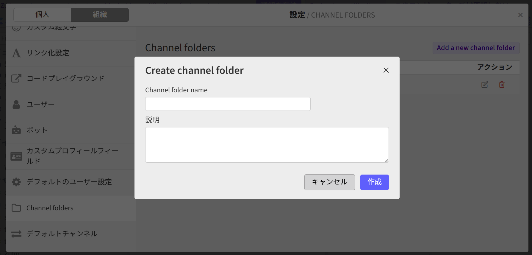Click the edit pencil icon in actions column
Image resolution: width=532 pixels, height=255 pixels.
pyautogui.click(x=485, y=85)
